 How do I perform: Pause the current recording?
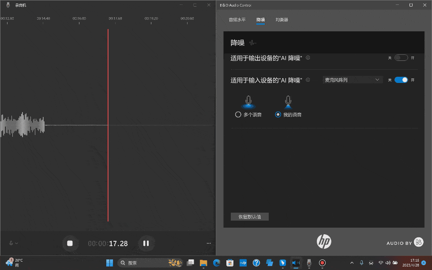coord(146,243)
